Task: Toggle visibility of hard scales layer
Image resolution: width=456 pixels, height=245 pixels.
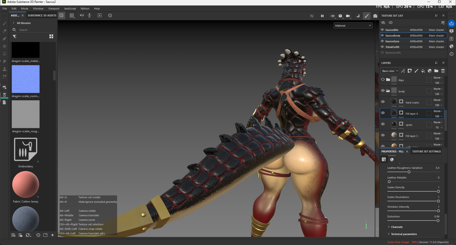Action: click(x=383, y=102)
